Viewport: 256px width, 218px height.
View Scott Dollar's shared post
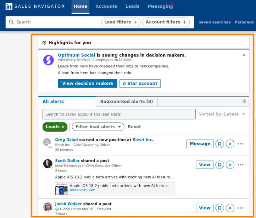point(205,165)
